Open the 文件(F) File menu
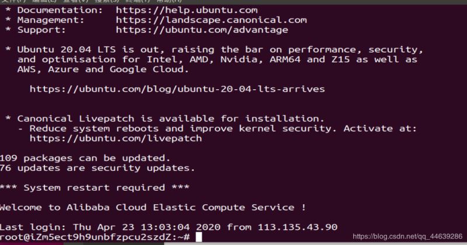The height and width of the screenshot is (245, 467). [x=11, y=1]
